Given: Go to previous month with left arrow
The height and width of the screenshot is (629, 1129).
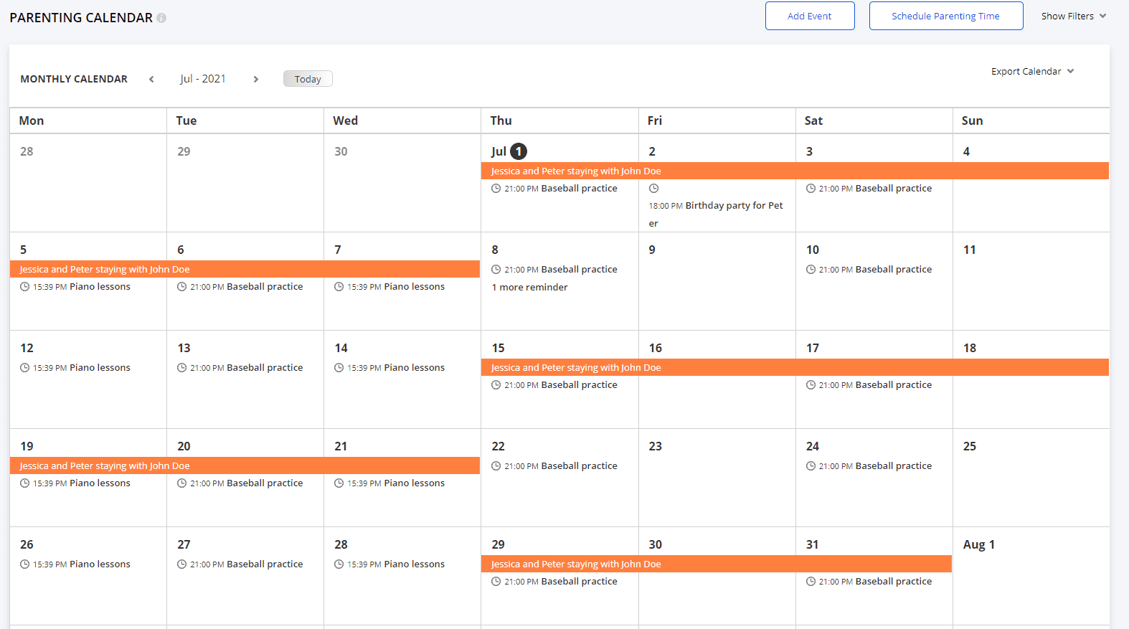Looking at the screenshot, I should pyautogui.click(x=151, y=80).
